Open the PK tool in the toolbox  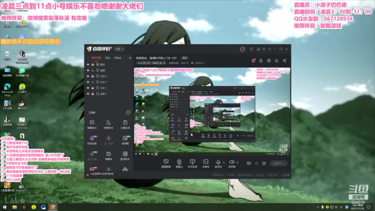pos(92,169)
